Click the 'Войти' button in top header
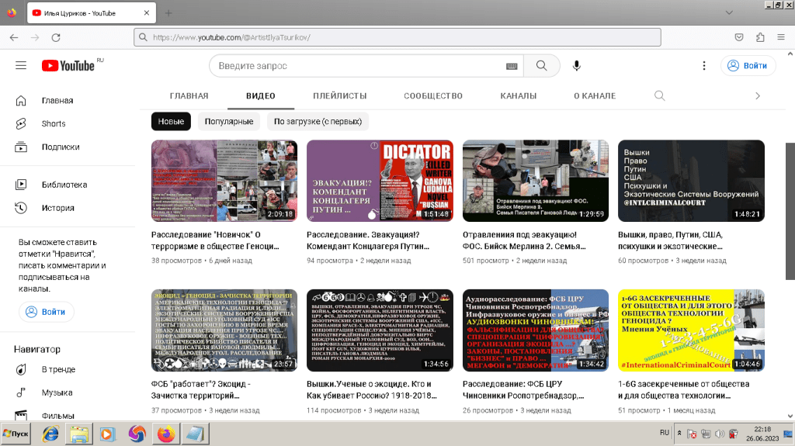Screen dimensions: 795x446 (x=748, y=66)
